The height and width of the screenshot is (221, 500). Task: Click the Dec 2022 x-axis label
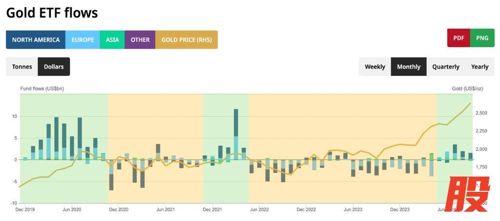pyautogui.click(x=306, y=210)
